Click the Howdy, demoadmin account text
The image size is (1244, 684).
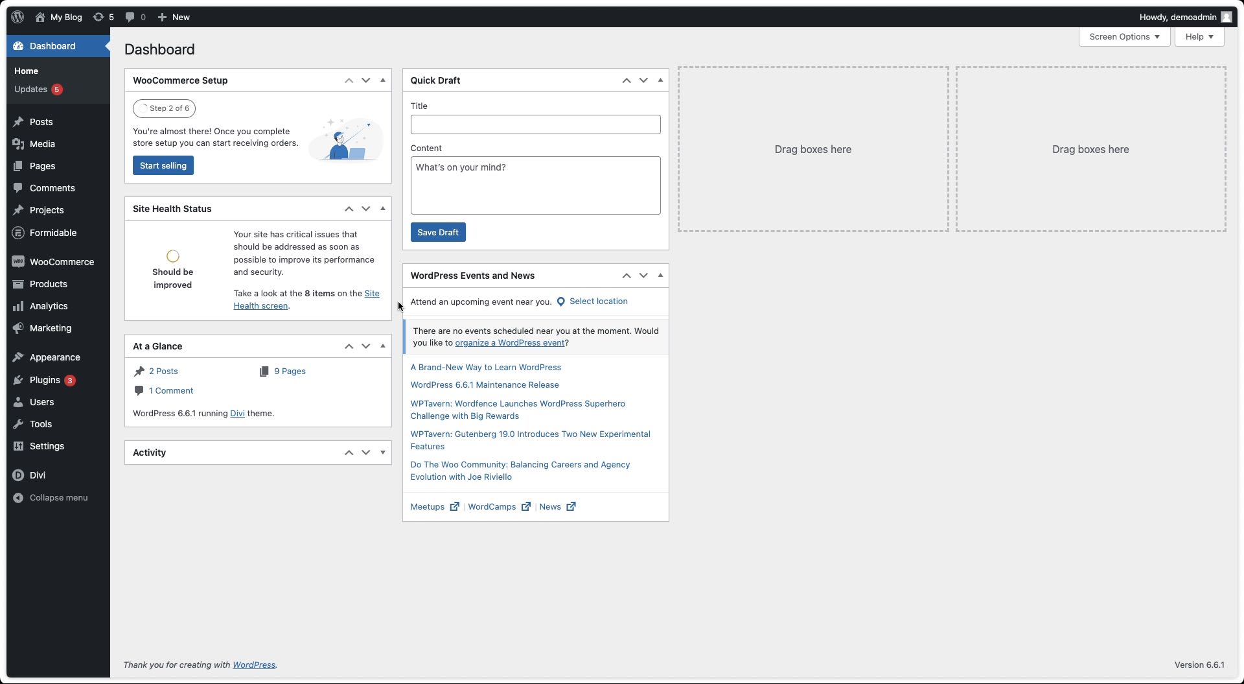click(1178, 17)
